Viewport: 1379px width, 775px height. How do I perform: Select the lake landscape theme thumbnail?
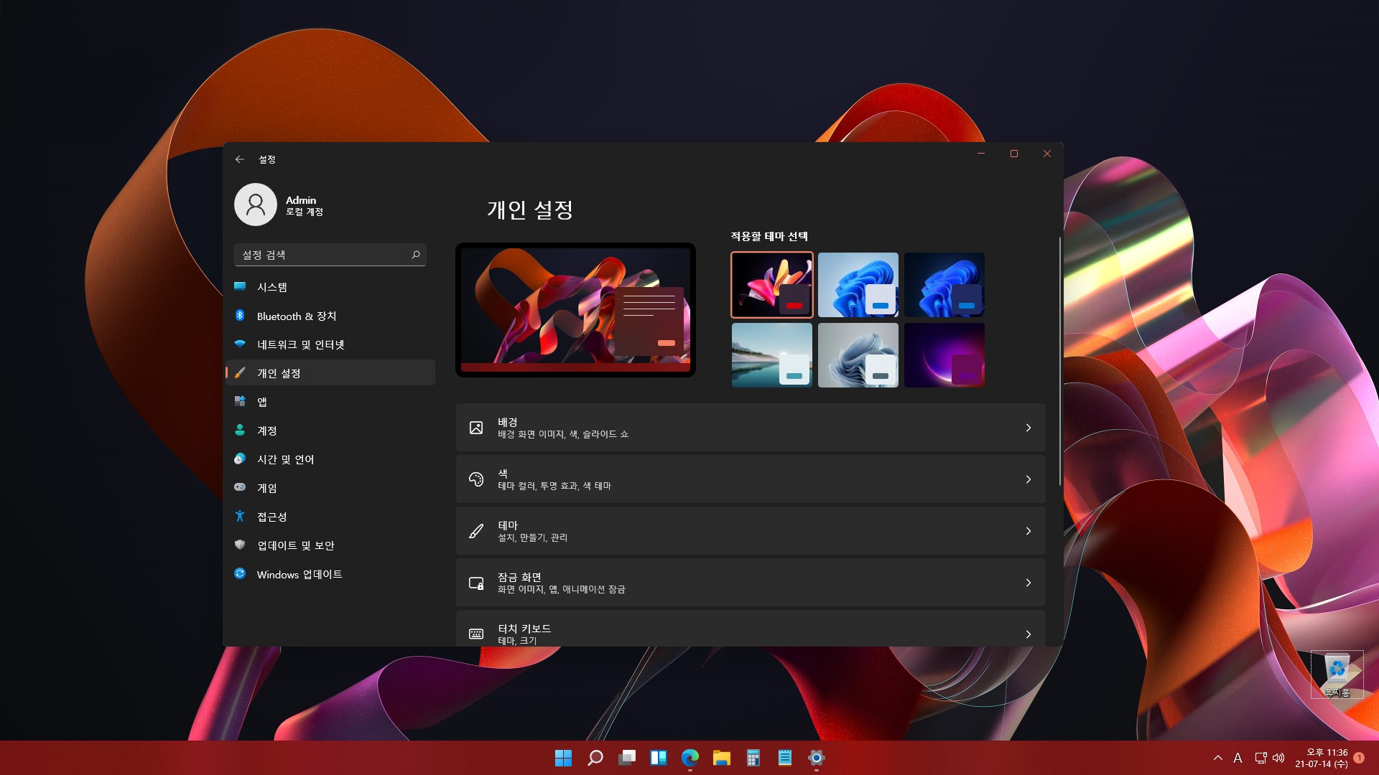772,355
